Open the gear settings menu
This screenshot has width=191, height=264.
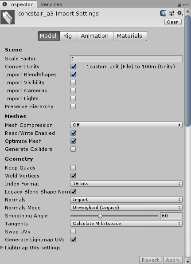point(180,13)
